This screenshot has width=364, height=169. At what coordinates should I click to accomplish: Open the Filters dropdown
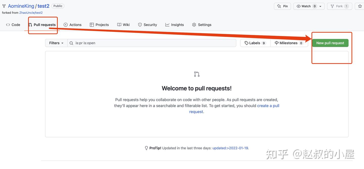pyautogui.click(x=56, y=43)
